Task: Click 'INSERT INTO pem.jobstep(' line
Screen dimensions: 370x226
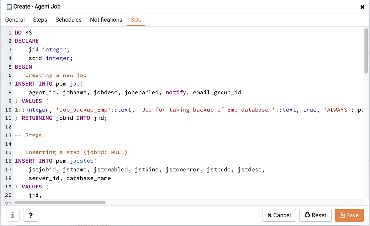Action: point(56,161)
